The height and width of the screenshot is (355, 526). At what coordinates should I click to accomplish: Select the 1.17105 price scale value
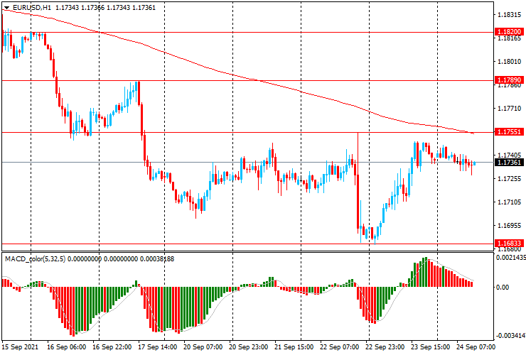pos(509,202)
